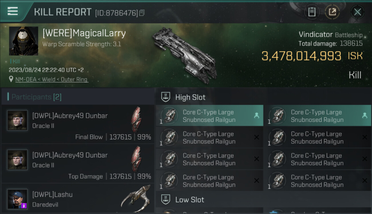Open Aubrey49 Dunbar Top Damage entry
The height and width of the screenshot is (214, 372).
(x=78, y=163)
